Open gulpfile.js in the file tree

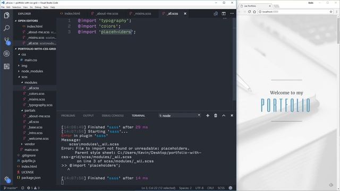(x=28, y=161)
